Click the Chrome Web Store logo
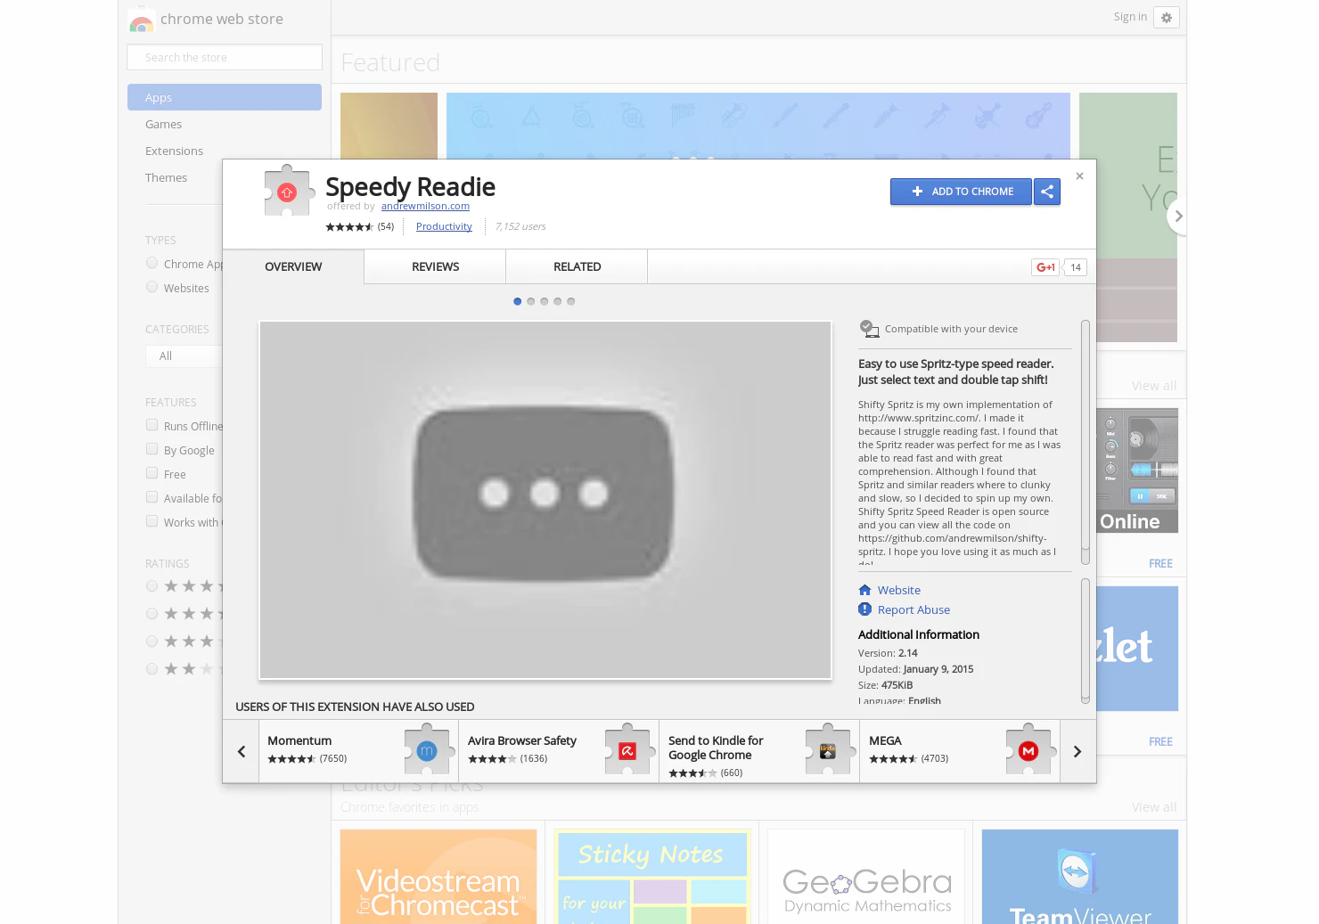This screenshot has width=1319, height=924. click(x=141, y=20)
